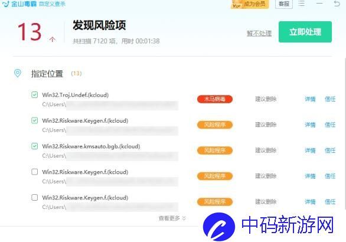346x242 pixels.
Task: Open 详情 for the Troj.Undef item
Action: (310, 99)
